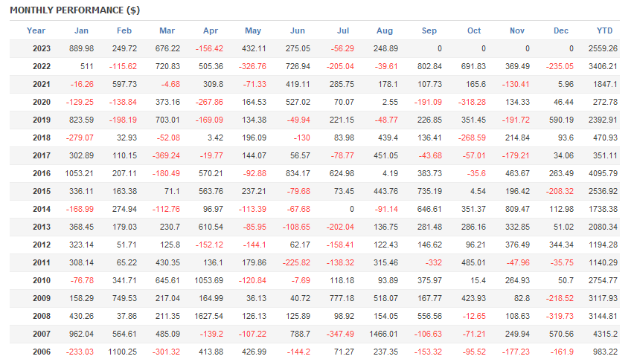Select the negative value -369.24 in 2017
The width and height of the screenshot is (634, 362).
[166, 155]
